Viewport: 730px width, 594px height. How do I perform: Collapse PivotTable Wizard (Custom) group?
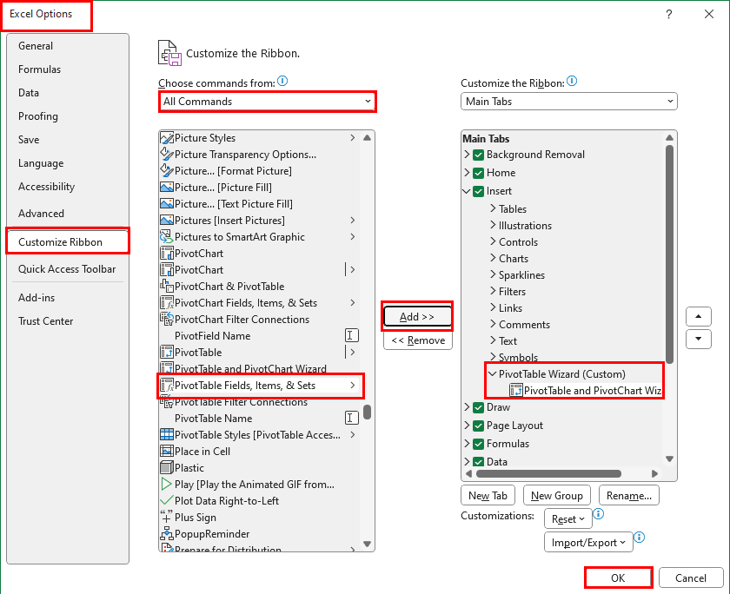pos(492,373)
